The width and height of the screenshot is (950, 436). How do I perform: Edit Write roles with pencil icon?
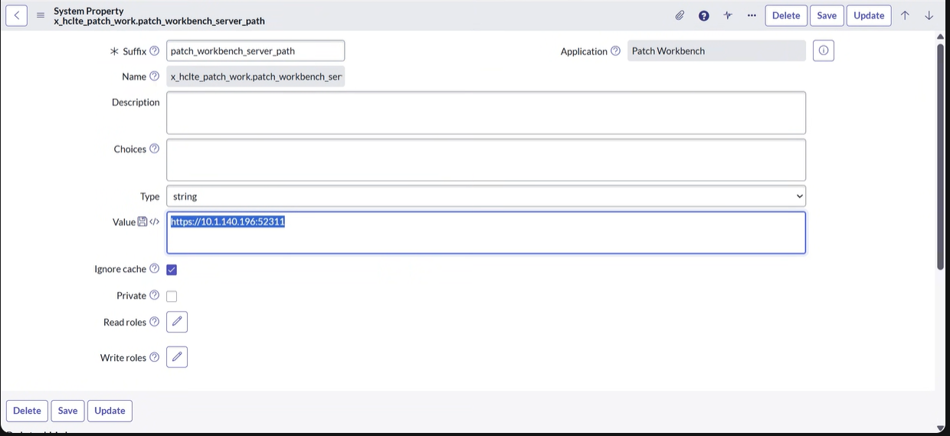tap(177, 357)
